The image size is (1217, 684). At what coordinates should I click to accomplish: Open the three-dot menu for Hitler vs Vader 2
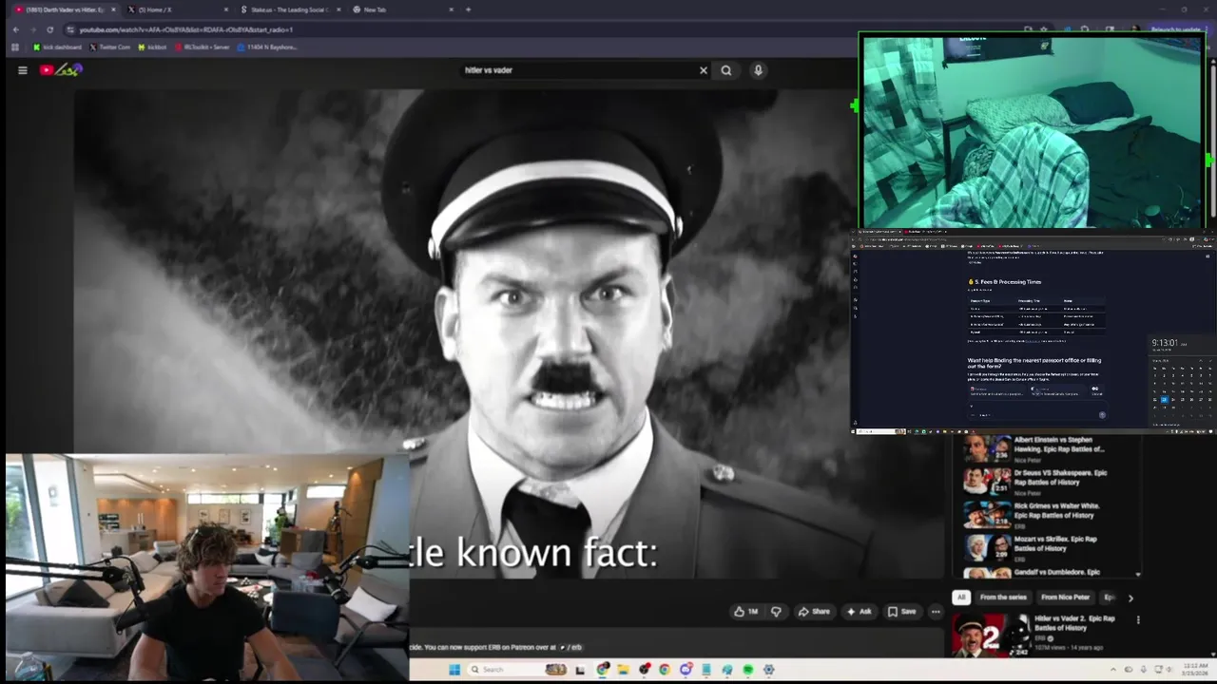(1138, 620)
